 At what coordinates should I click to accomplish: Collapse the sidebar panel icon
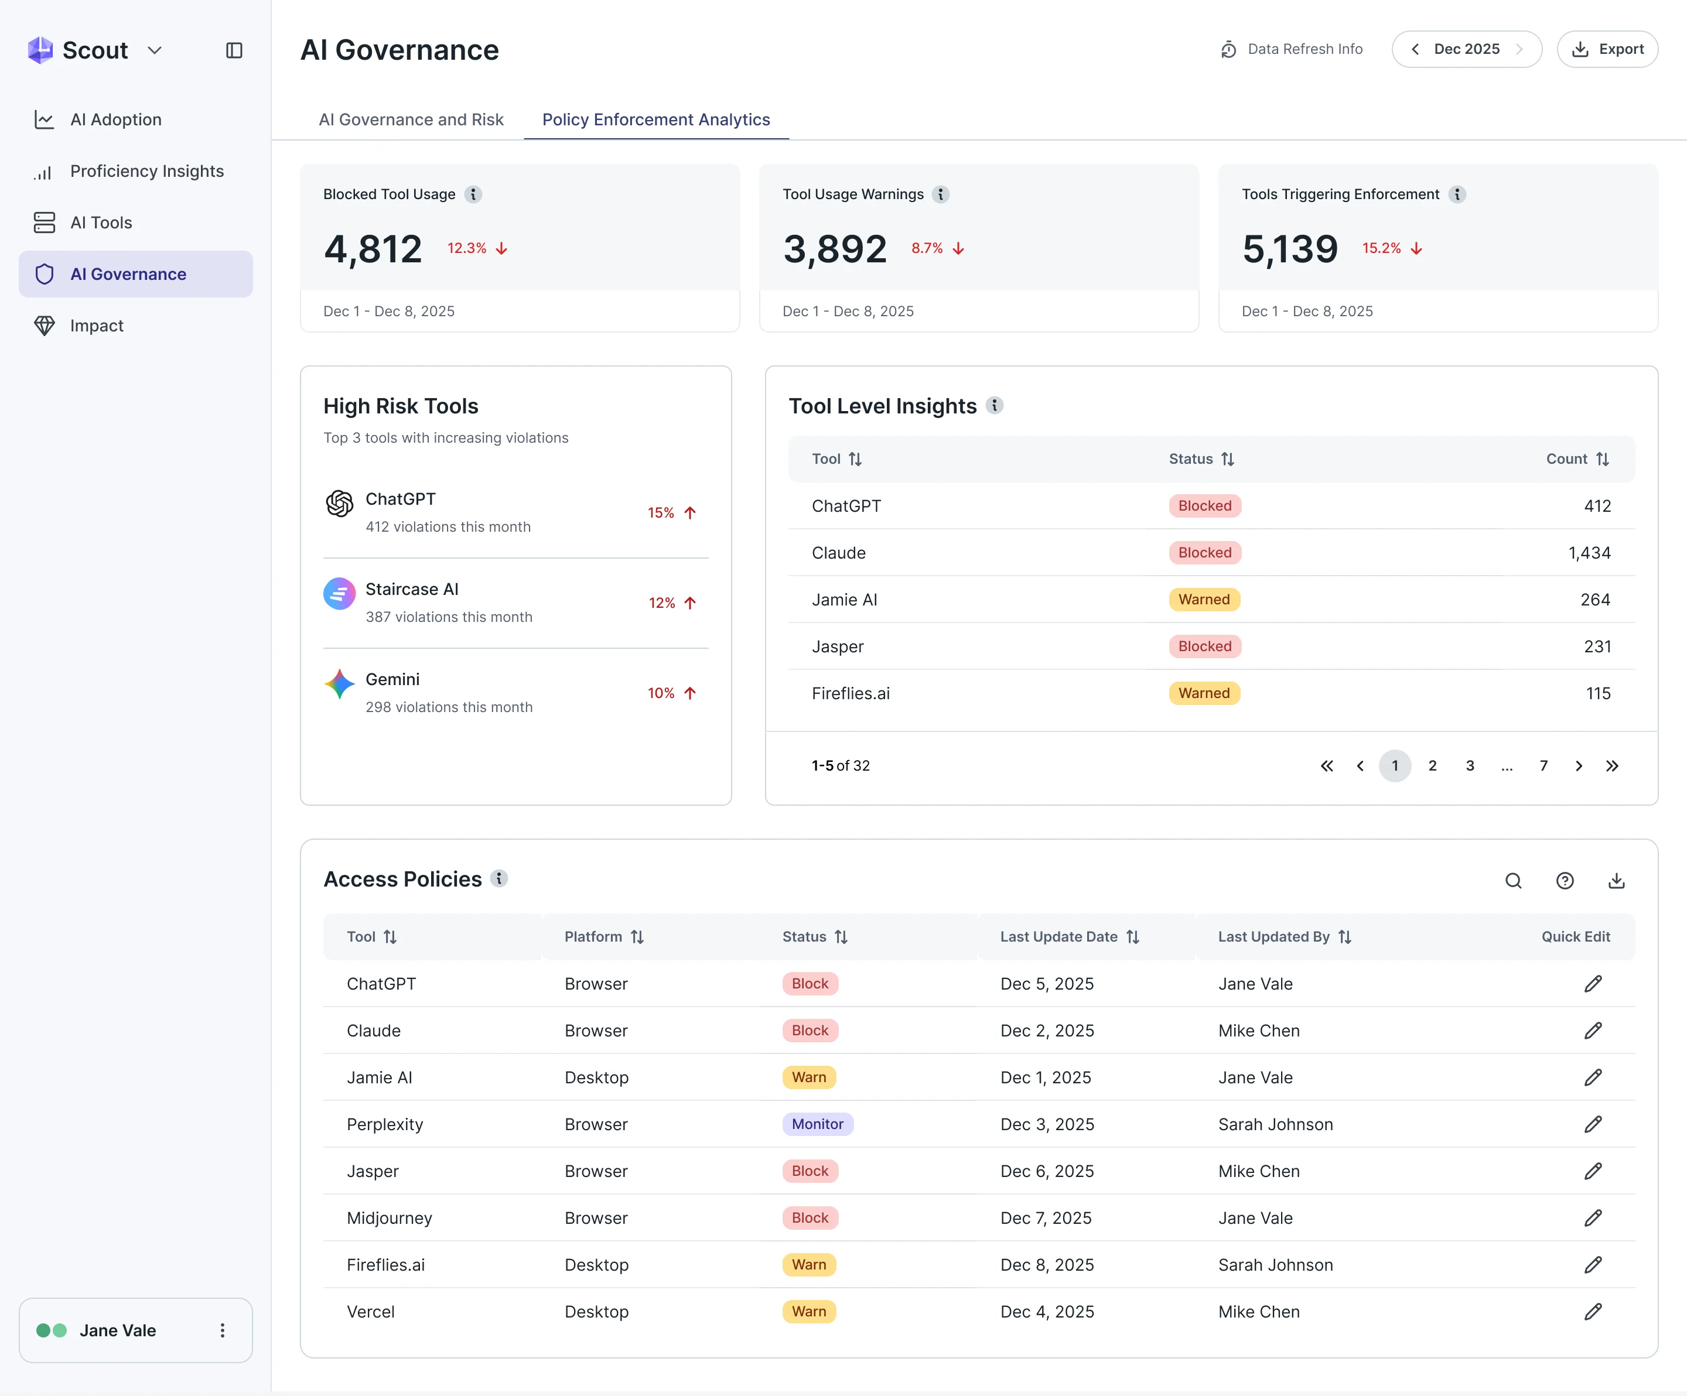click(x=234, y=50)
